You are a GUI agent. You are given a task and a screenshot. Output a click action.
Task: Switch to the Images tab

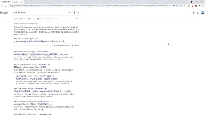click(31, 19)
